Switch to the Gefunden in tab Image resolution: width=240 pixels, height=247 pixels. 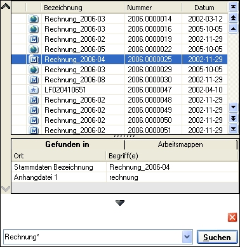point(67,144)
